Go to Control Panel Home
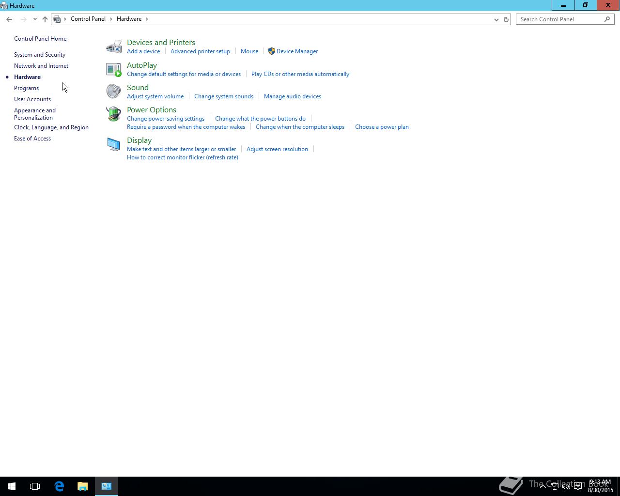The image size is (620, 496). coord(40,39)
